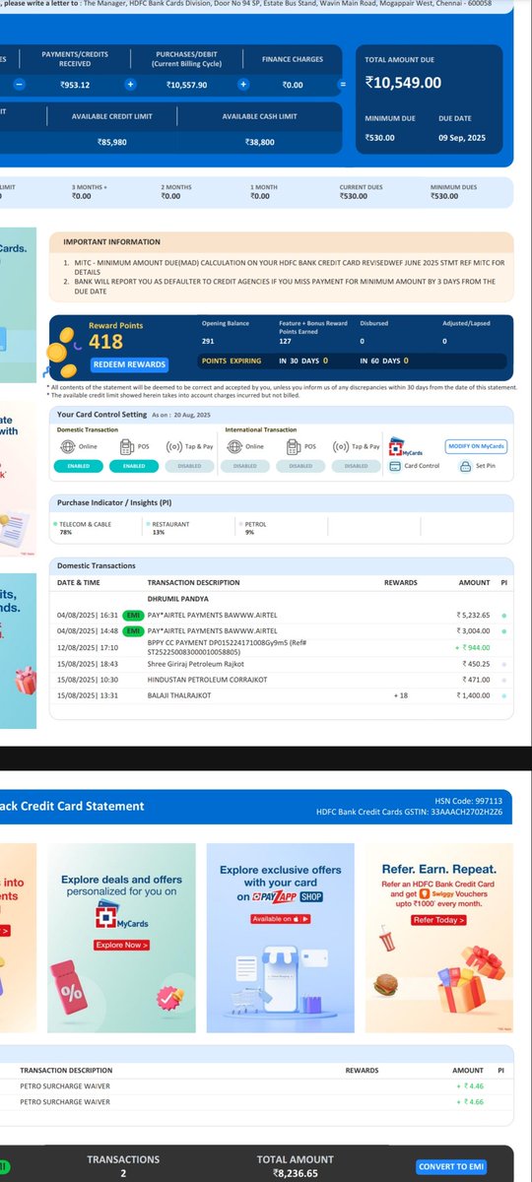
Task: Click the Purchases/Debit ₹10,557.90 value
Action: pos(185,85)
